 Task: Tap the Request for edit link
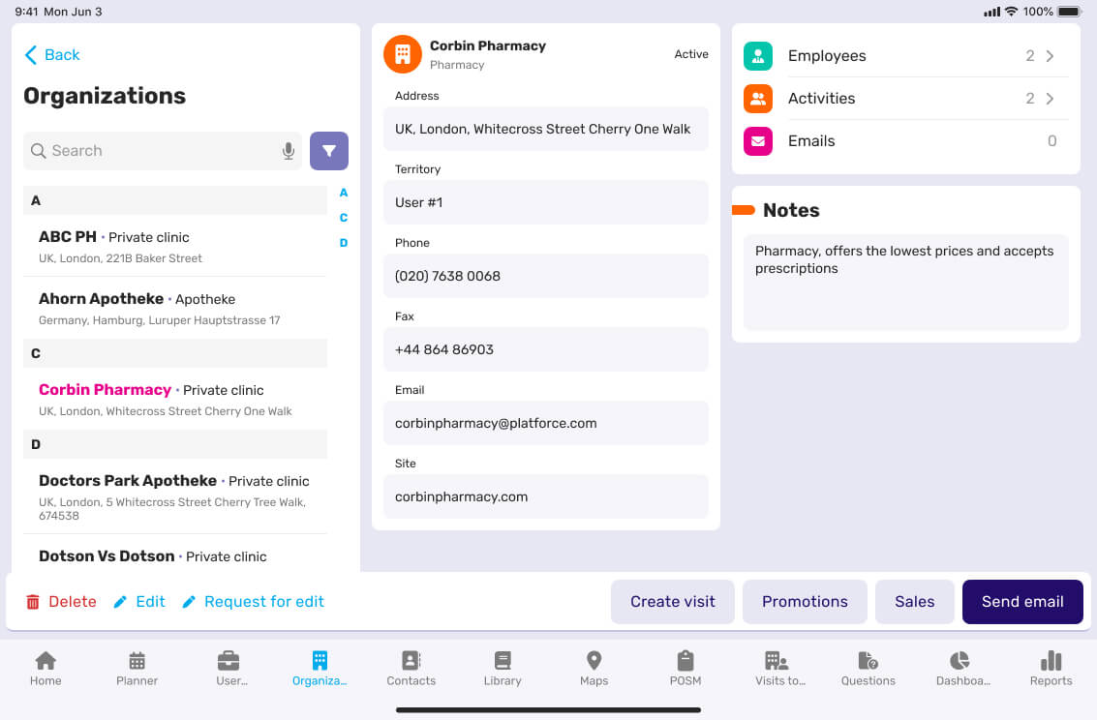263,602
